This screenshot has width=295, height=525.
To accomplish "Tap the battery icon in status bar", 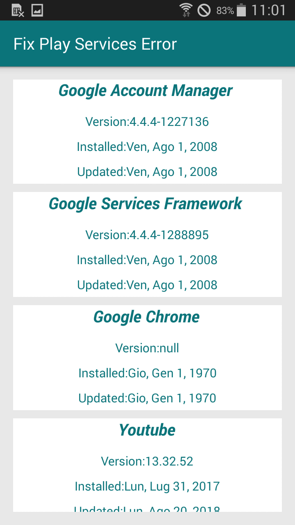I will tap(241, 10).
